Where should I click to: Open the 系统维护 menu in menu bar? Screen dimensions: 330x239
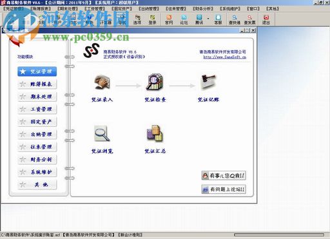(x=230, y=8)
